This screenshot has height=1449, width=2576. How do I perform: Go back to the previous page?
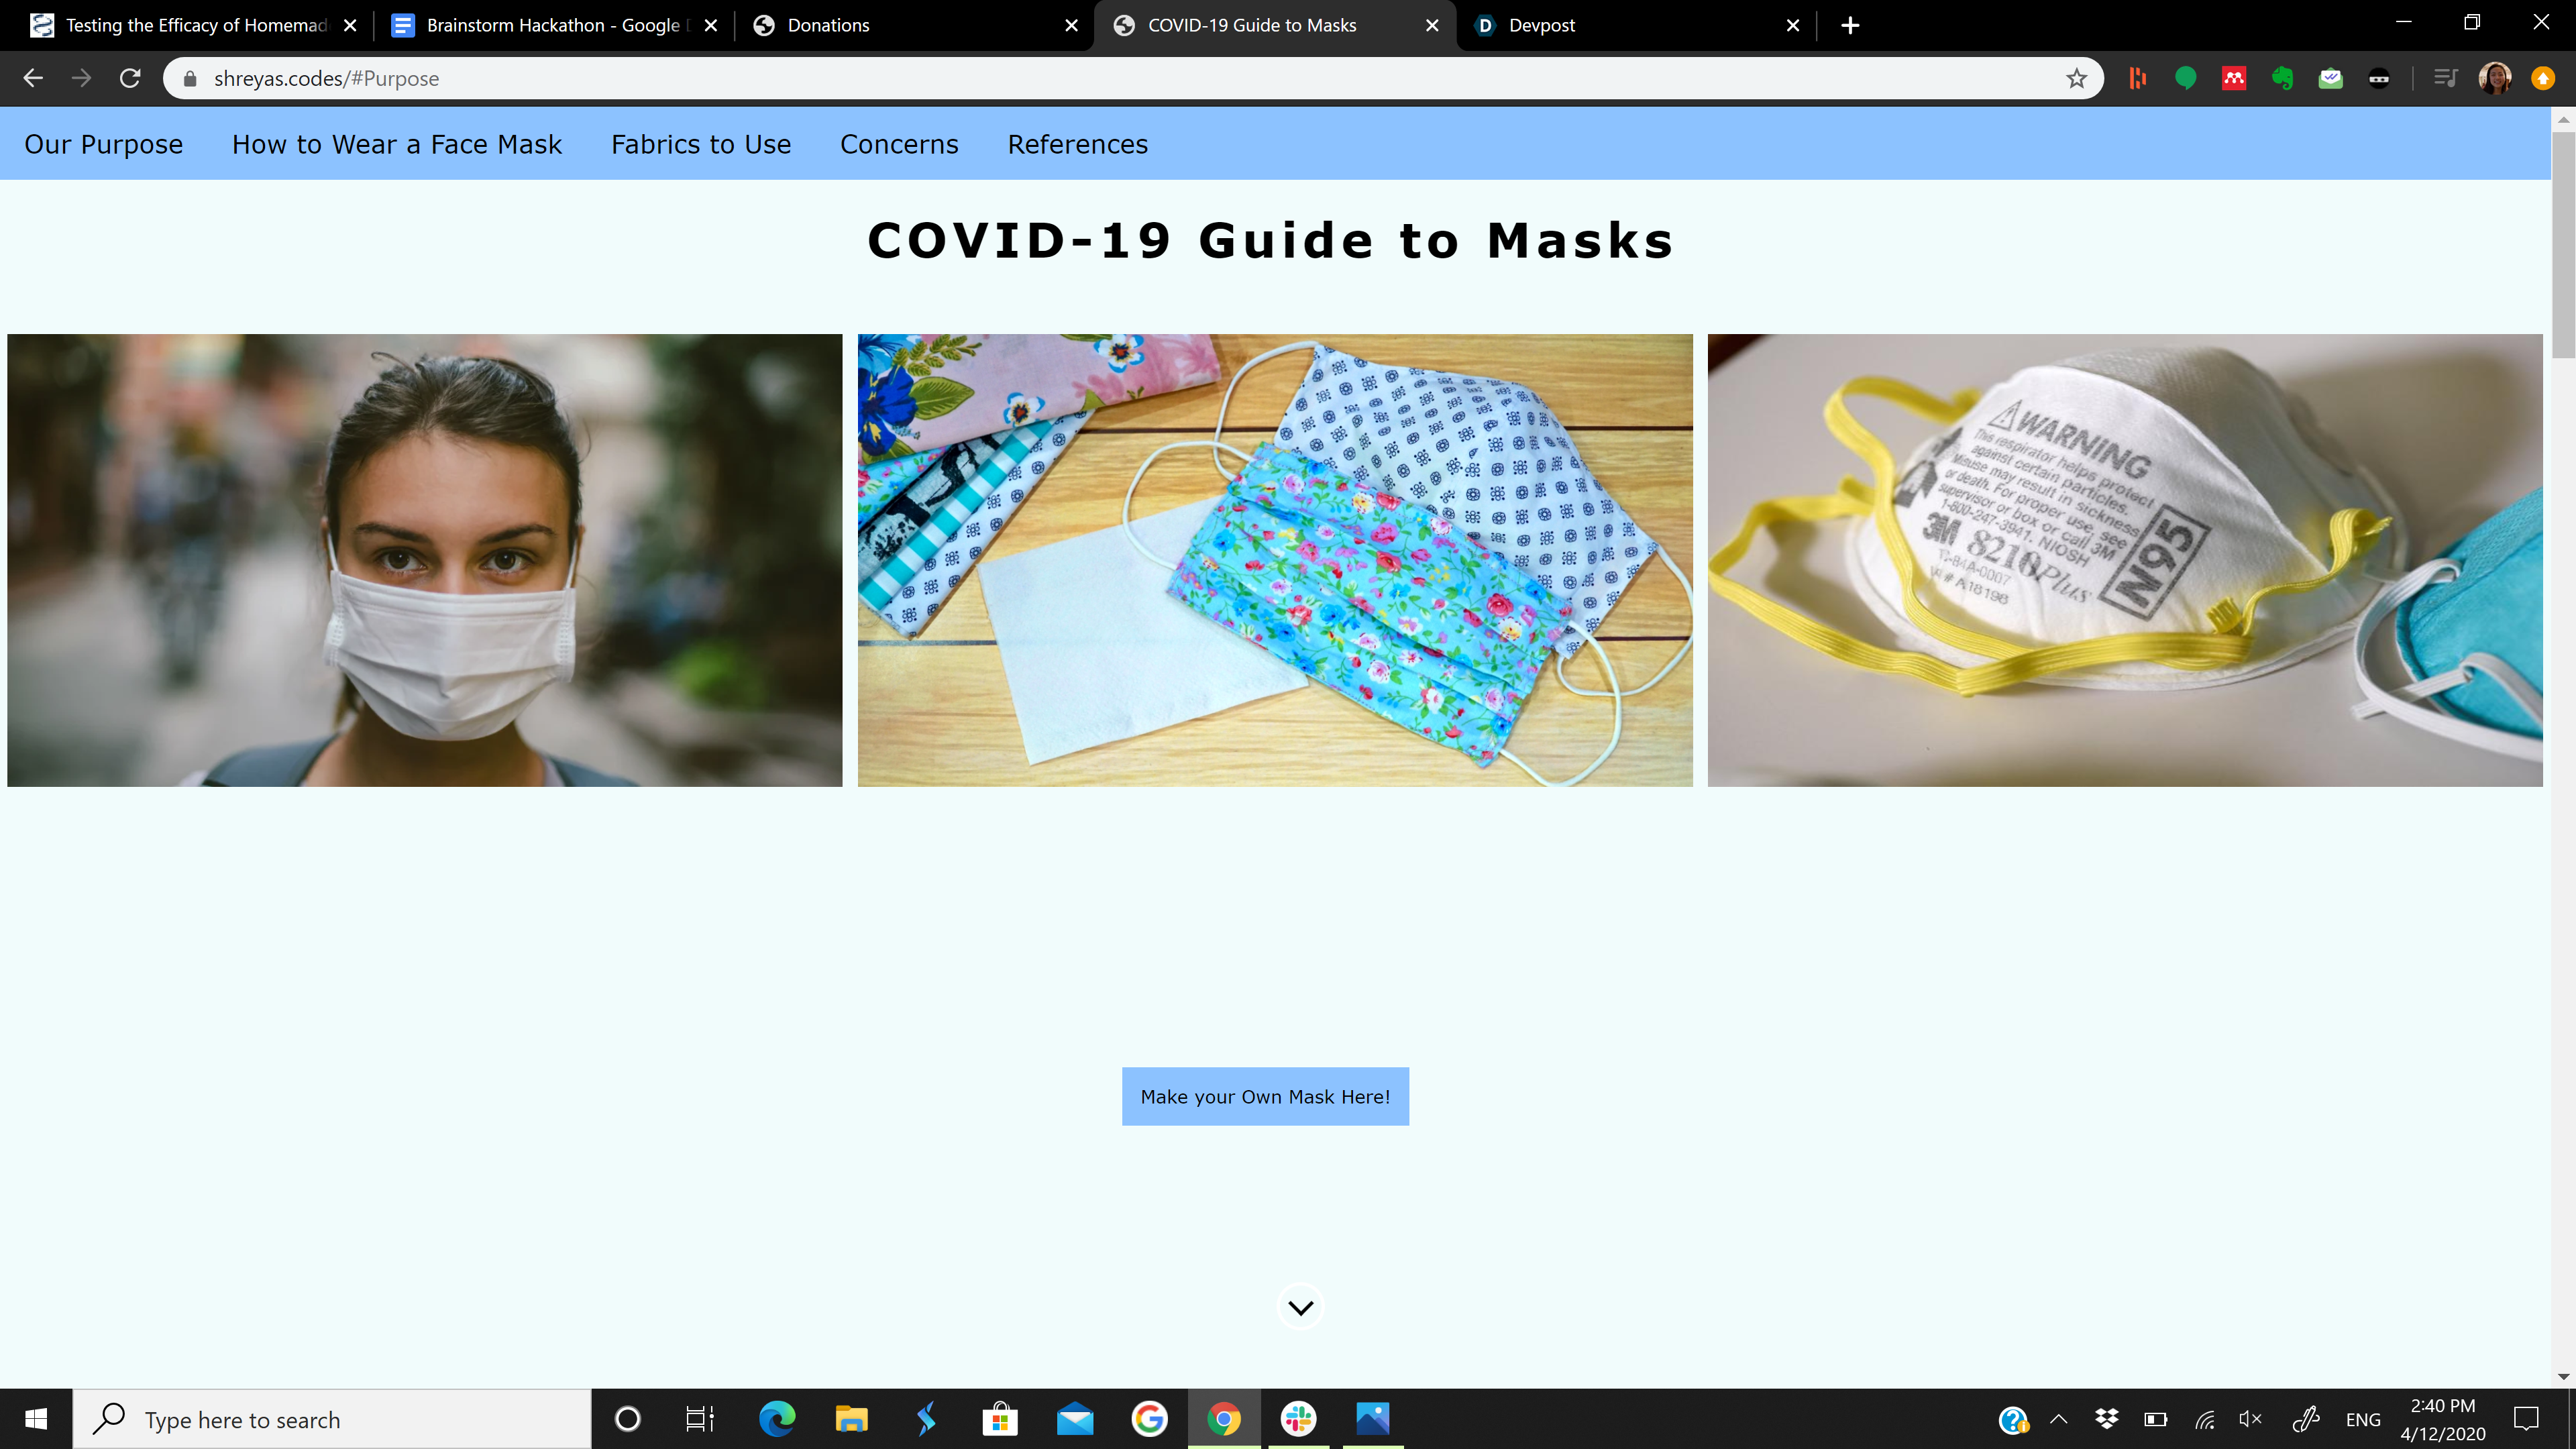tap(33, 79)
